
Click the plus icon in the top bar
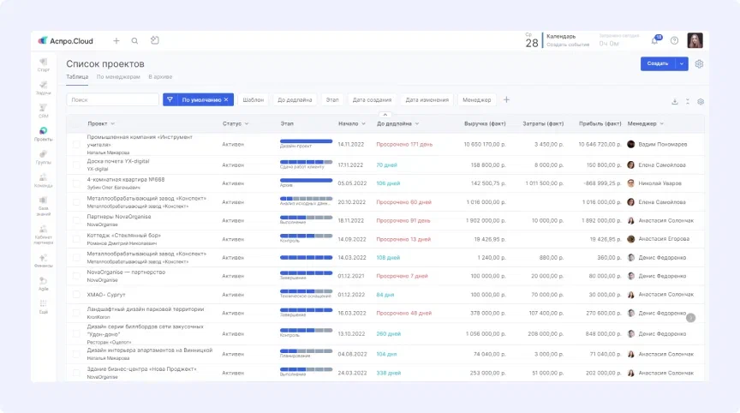116,40
